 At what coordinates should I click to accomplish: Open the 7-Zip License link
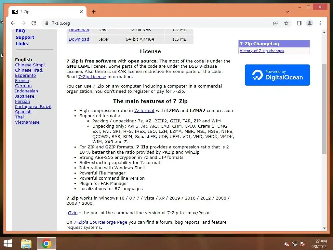click(x=92, y=76)
